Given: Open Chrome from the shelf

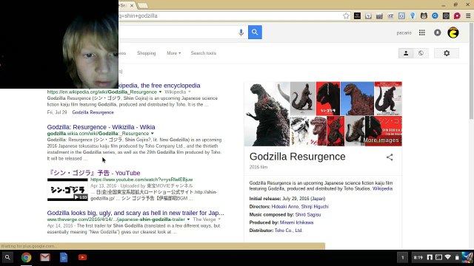Looking at the screenshot, I should tap(27, 258).
